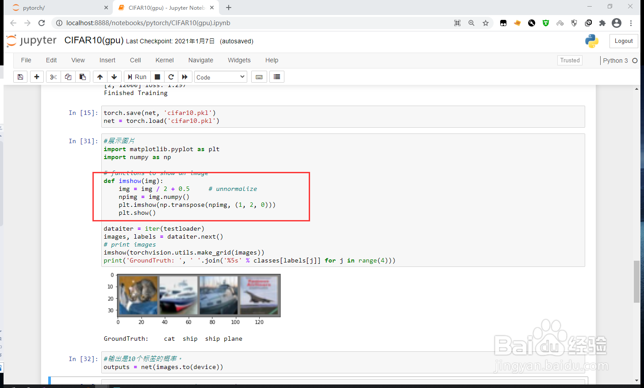Reload the page
Image resolution: width=644 pixels, height=388 pixels.
click(42, 23)
